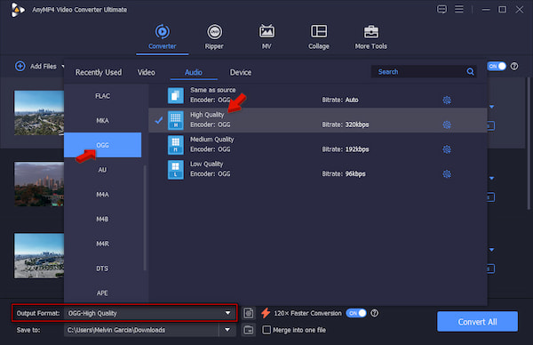Open the MV tab

click(x=266, y=37)
